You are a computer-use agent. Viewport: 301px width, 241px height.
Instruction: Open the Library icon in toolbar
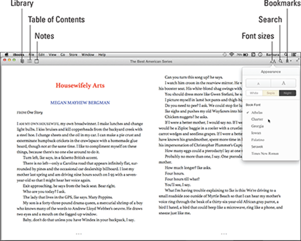point(23,61)
